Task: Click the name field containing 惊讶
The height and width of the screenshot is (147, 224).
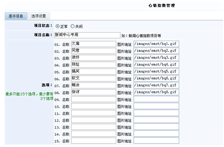Action: (93, 92)
